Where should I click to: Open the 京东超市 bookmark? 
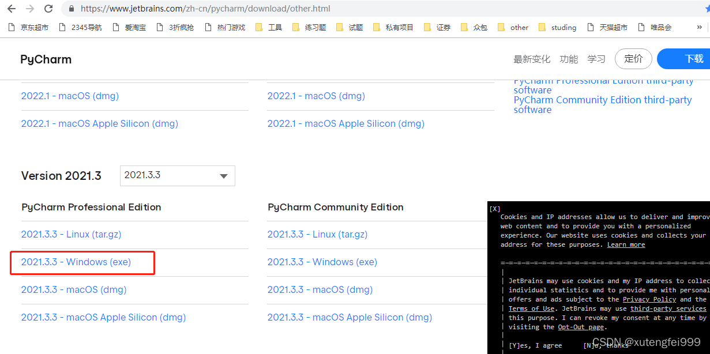point(28,27)
